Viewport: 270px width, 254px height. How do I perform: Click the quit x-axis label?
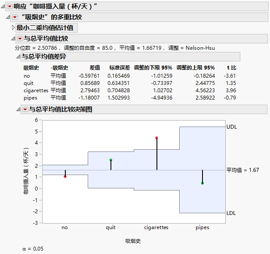110,227
